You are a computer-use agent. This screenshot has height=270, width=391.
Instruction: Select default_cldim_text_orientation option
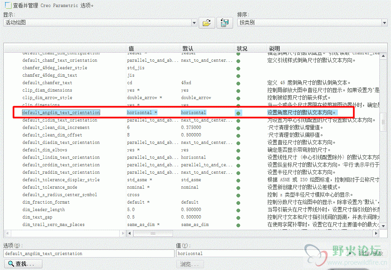pyautogui.click(x=60, y=120)
